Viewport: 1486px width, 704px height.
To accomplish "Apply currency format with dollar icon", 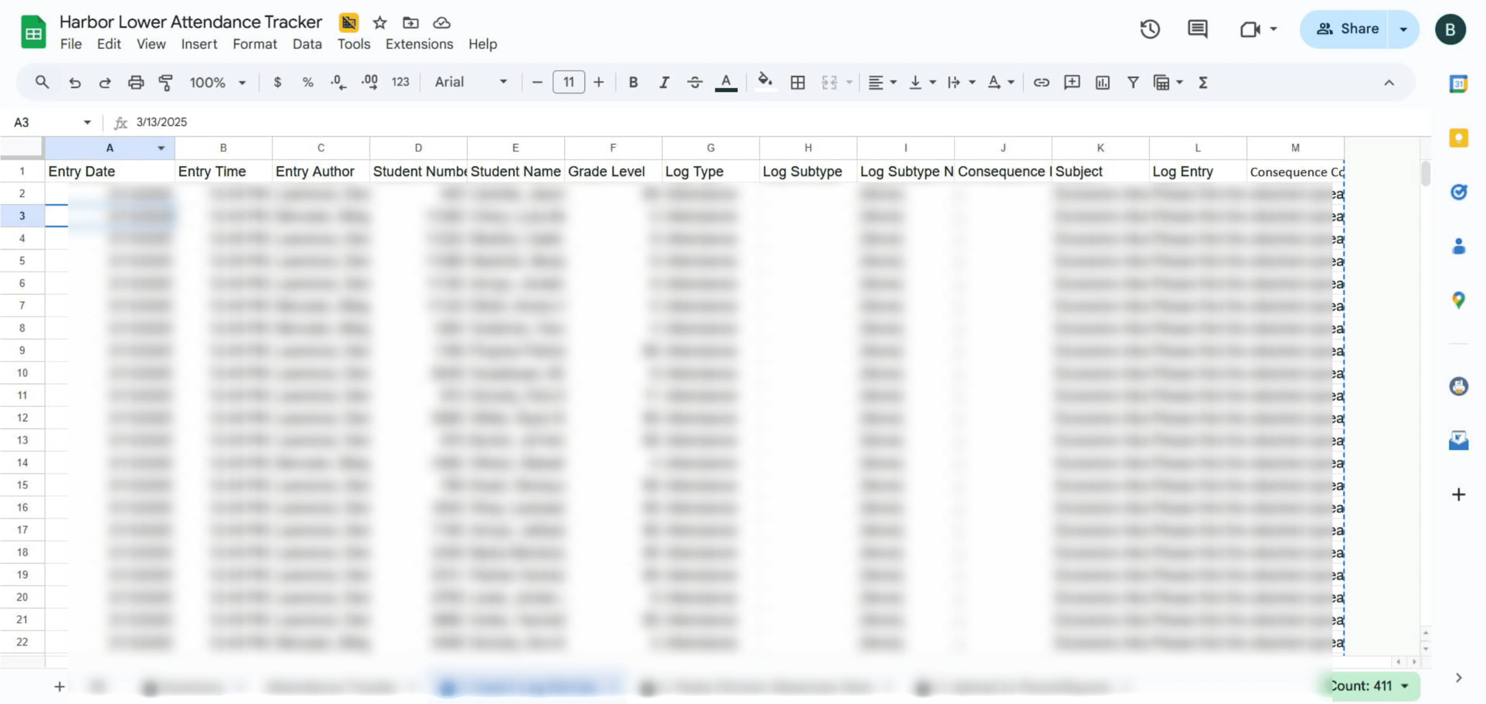I will click(x=277, y=82).
